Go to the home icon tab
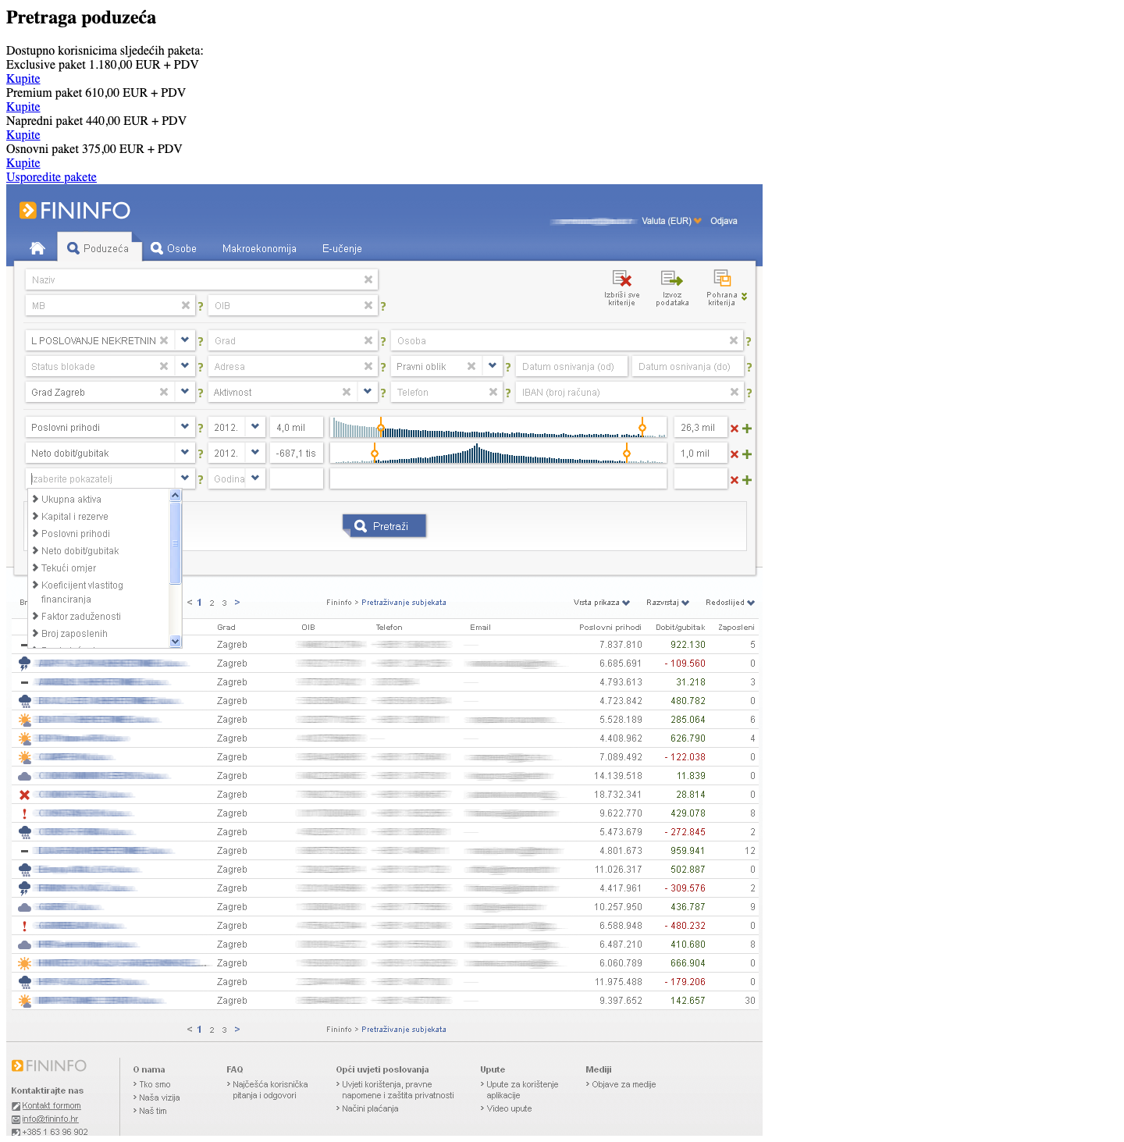This screenshot has height=1142, width=1124. point(37,248)
